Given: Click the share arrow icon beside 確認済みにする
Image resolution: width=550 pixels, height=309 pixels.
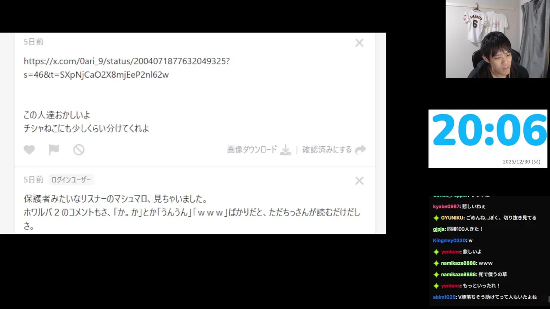Looking at the screenshot, I should 361,150.
